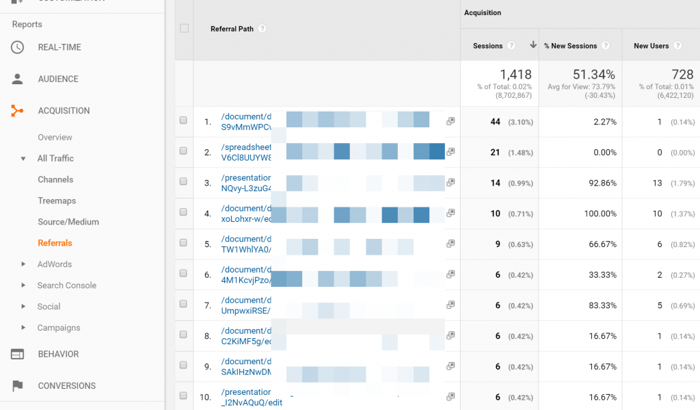The height and width of the screenshot is (410, 700).
Task: Expand the AdWords section arrow
Action: click(23, 264)
